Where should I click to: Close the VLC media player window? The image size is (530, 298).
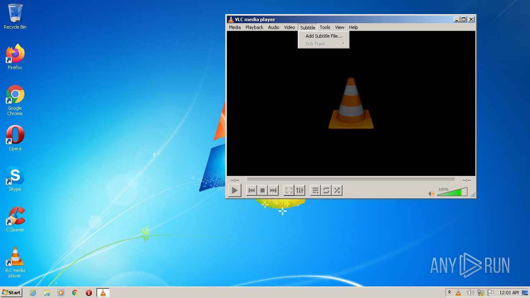(x=471, y=19)
